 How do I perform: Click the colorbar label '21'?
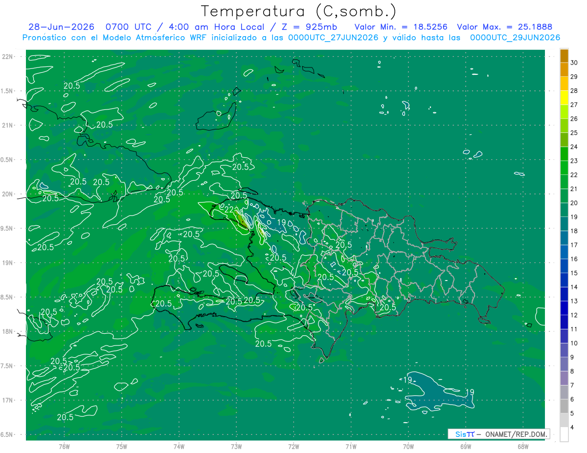(574, 189)
